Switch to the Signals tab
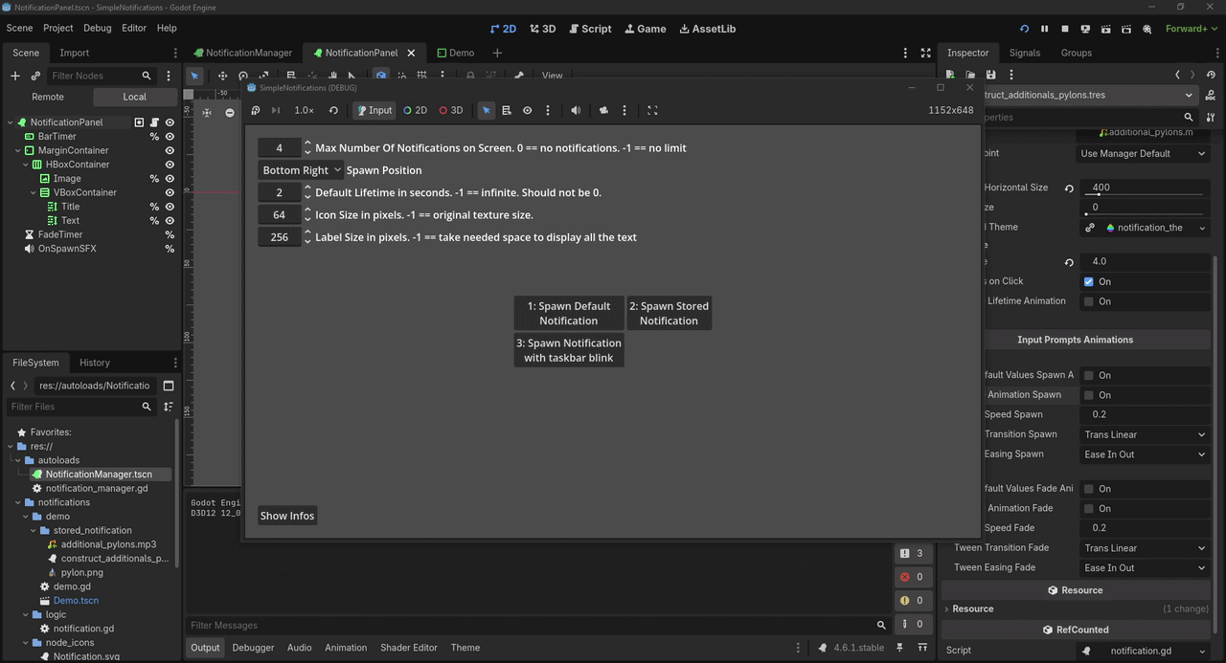The width and height of the screenshot is (1226, 663). (x=1024, y=53)
